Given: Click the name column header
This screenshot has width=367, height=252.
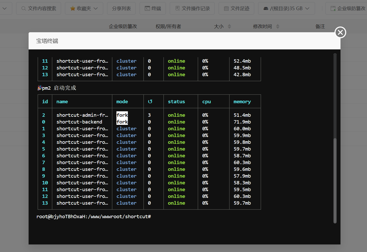Looking at the screenshot, I should (x=62, y=101).
